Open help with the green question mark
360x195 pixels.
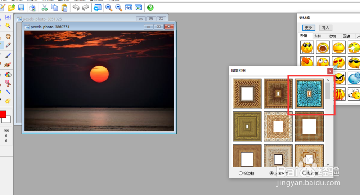pyautogui.click(x=150, y=8)
